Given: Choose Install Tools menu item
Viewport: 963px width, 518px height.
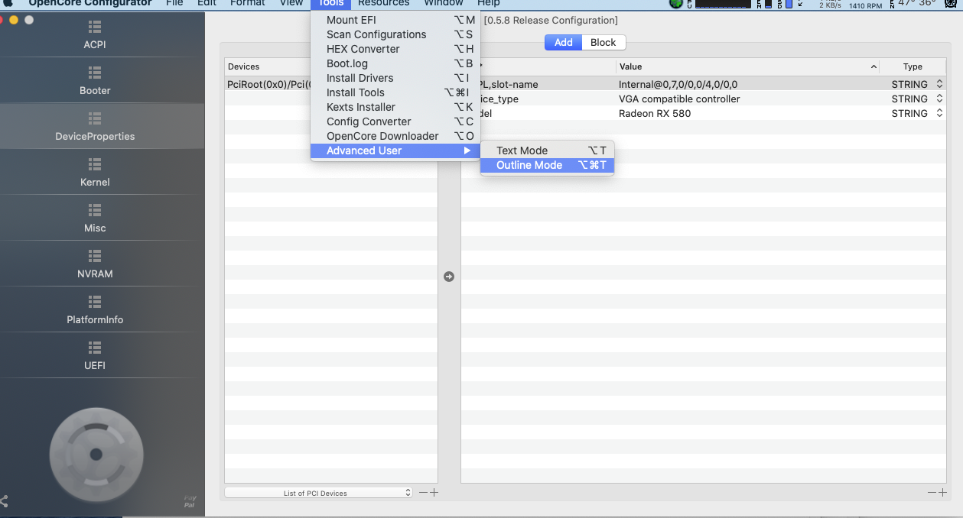Looking at the screenshot, I should tap(394, 92).
